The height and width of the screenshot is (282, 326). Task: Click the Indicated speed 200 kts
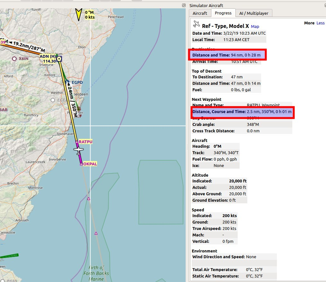(x=230, y=216)
